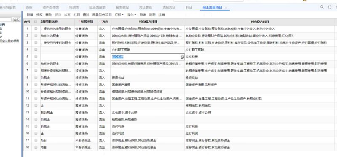Select the active 现金流量项目 tab

[212, 8]
